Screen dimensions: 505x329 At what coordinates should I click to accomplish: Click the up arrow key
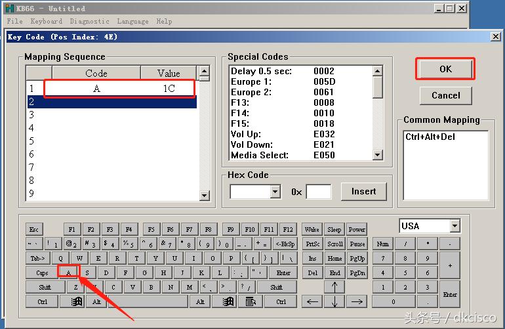click(x=334, y=287)
